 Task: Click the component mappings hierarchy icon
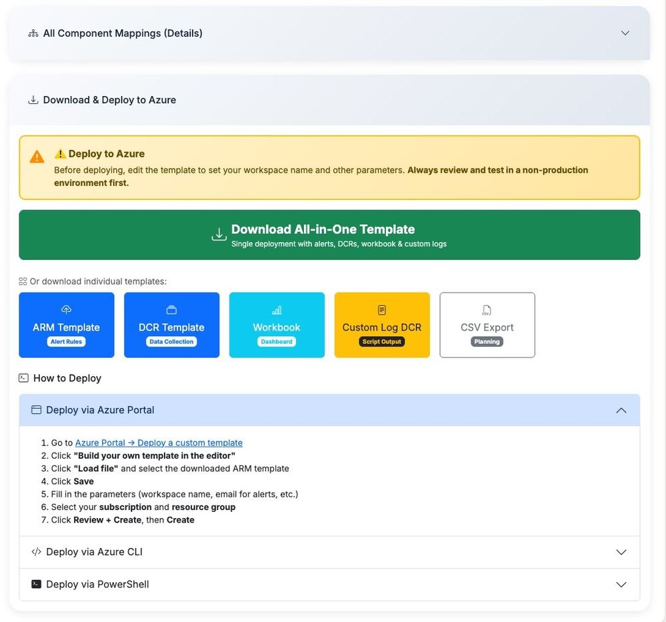point(33,32)
